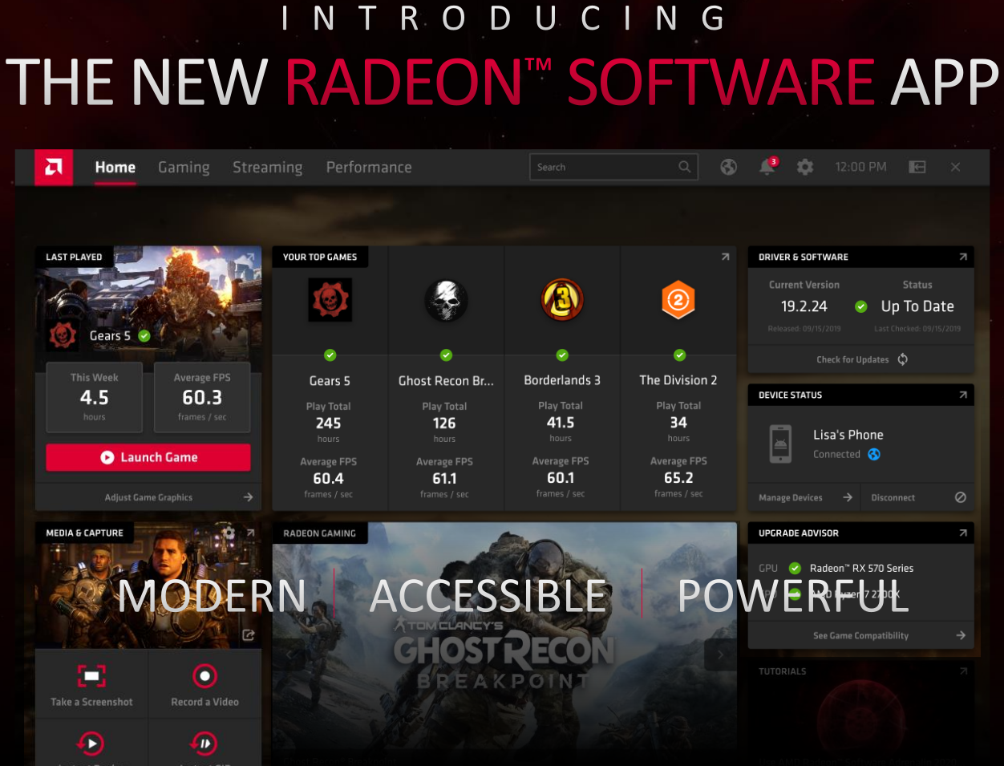Open the Performance tab

click(x=369, y=167)
